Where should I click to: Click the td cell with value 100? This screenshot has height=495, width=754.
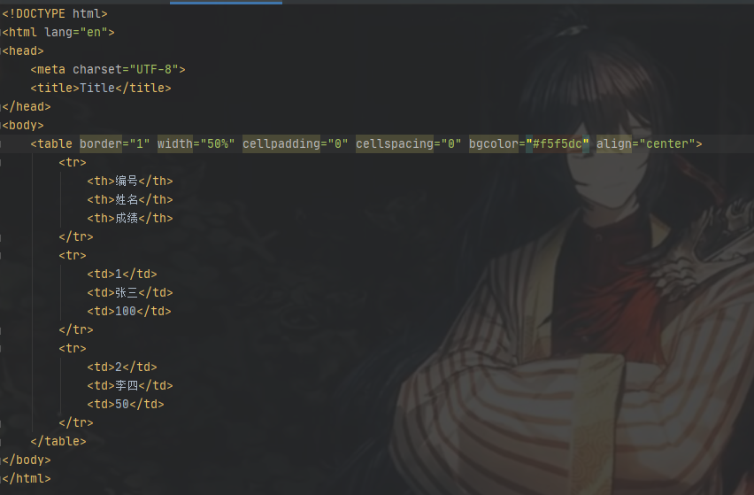click(x=129, y=311)
